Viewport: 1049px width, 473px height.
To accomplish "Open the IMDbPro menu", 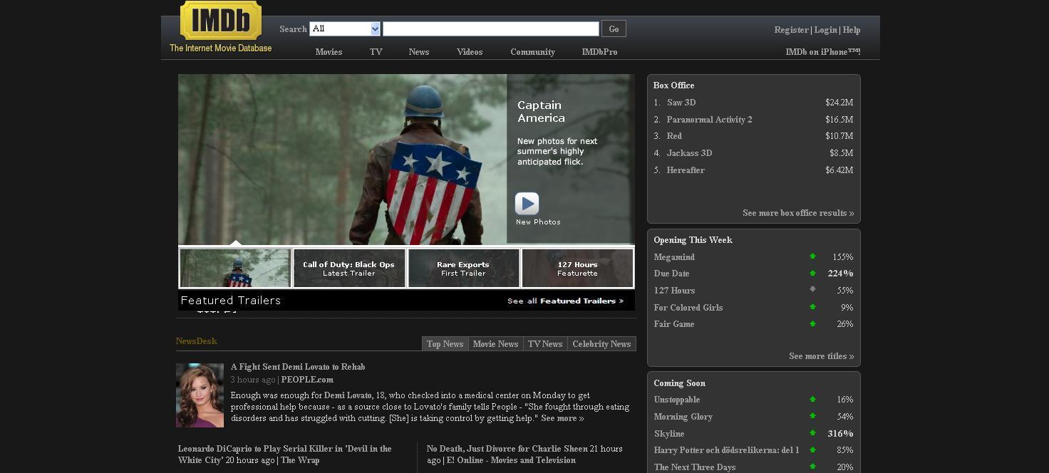I will (x=599, y=52).
